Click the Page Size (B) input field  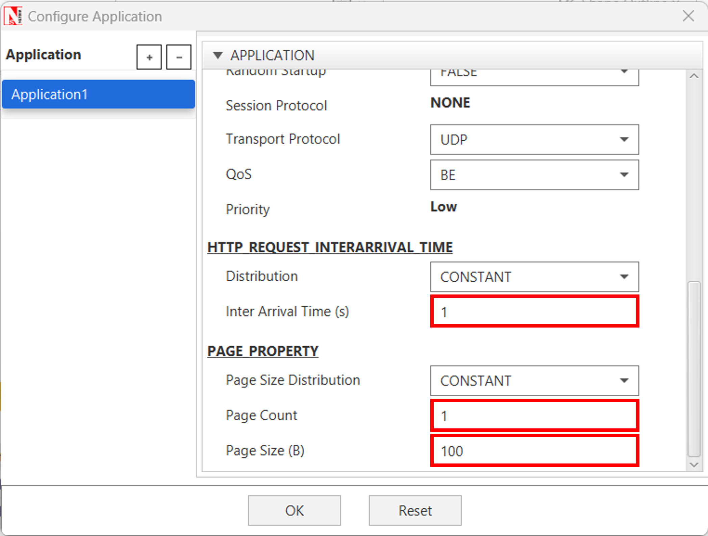[x=534, y=451]
